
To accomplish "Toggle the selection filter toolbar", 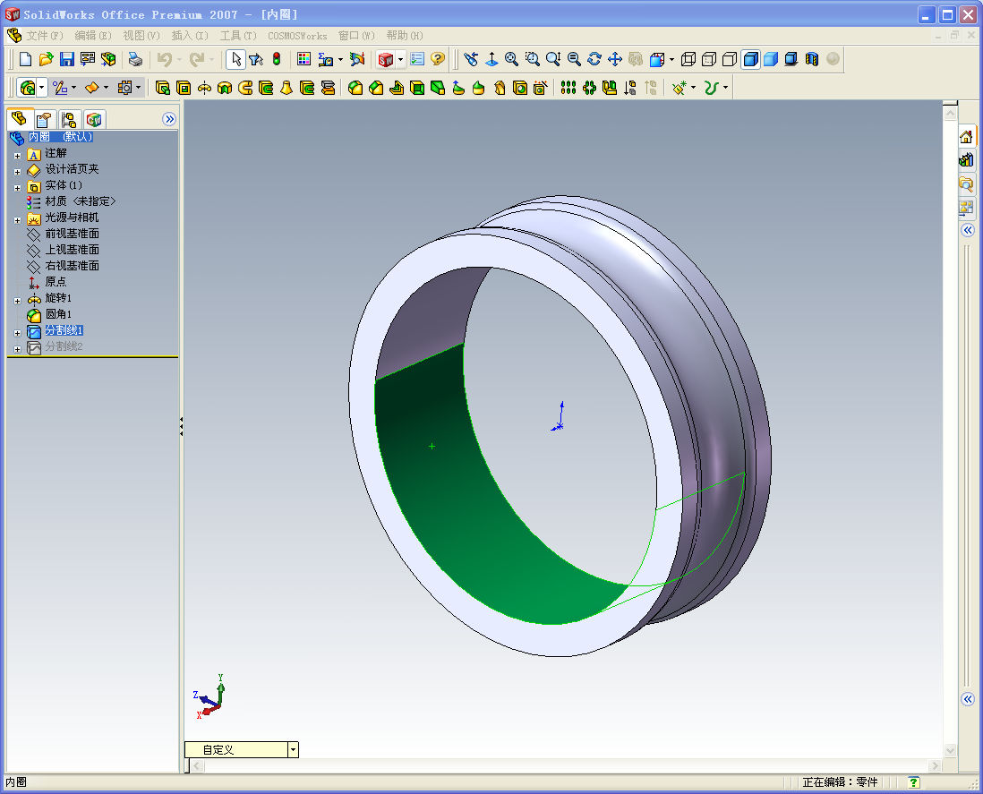I will tap(256, 60).
